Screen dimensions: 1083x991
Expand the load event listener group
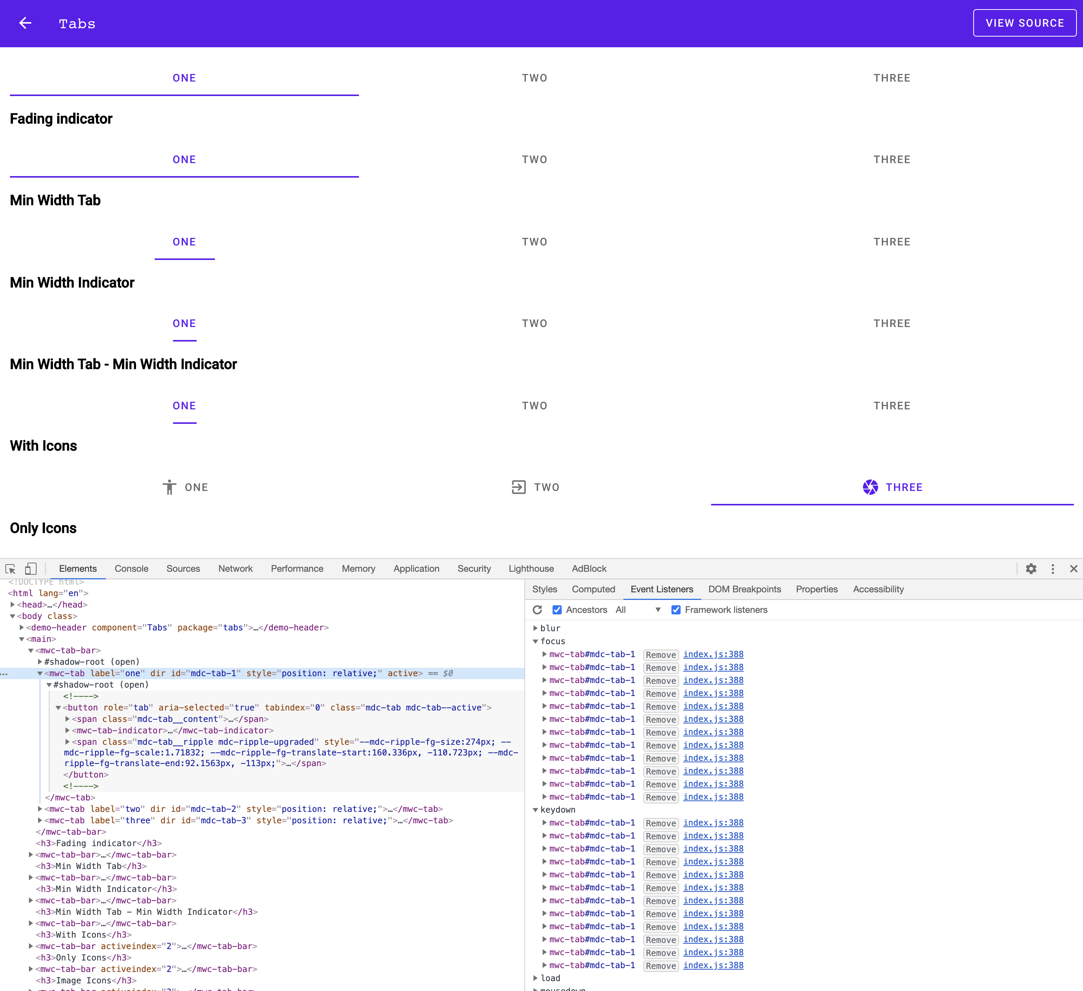click(535, 978)
